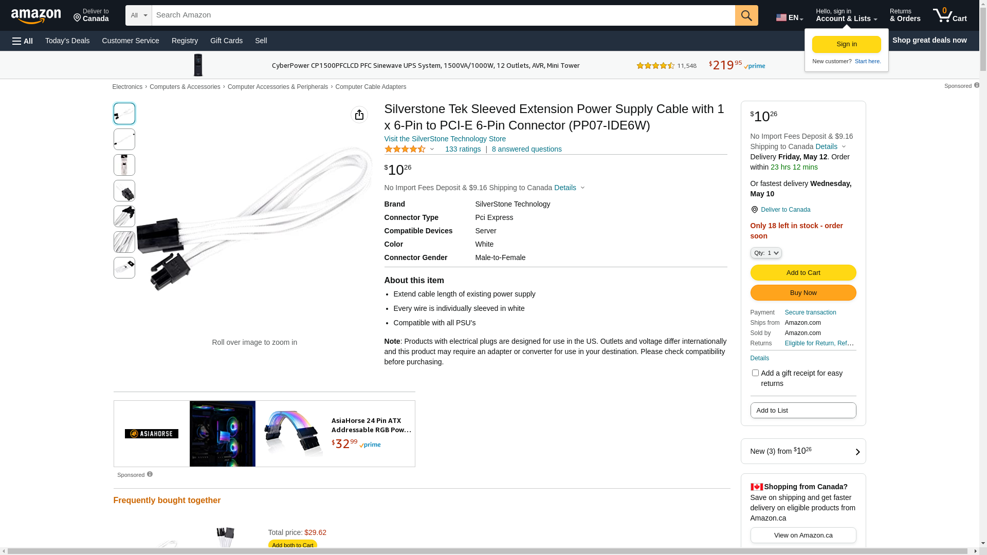Viewport: 987px width, 555px height.
Task: Select the second product thumbnail image
Action: 124,139
